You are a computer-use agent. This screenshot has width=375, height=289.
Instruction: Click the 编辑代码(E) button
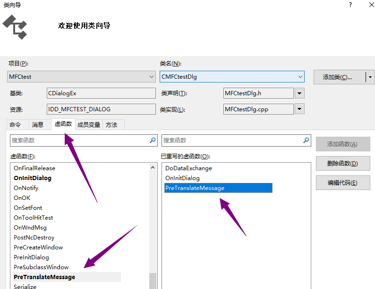pos(343,183)
